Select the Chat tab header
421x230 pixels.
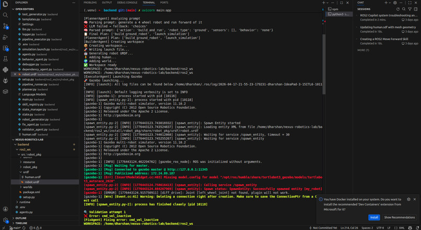[360, 3]
